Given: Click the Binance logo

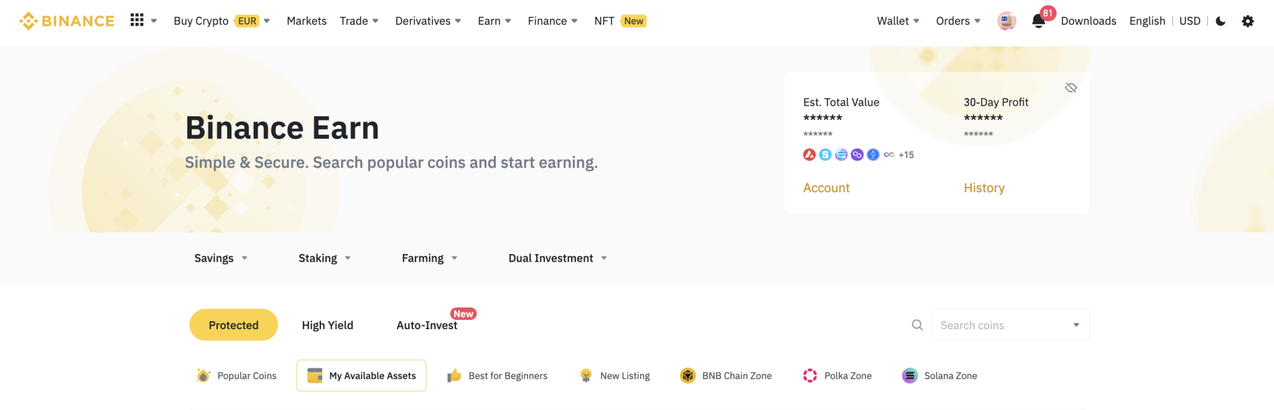Looking at the screenshot, I should tap(67, 21).
